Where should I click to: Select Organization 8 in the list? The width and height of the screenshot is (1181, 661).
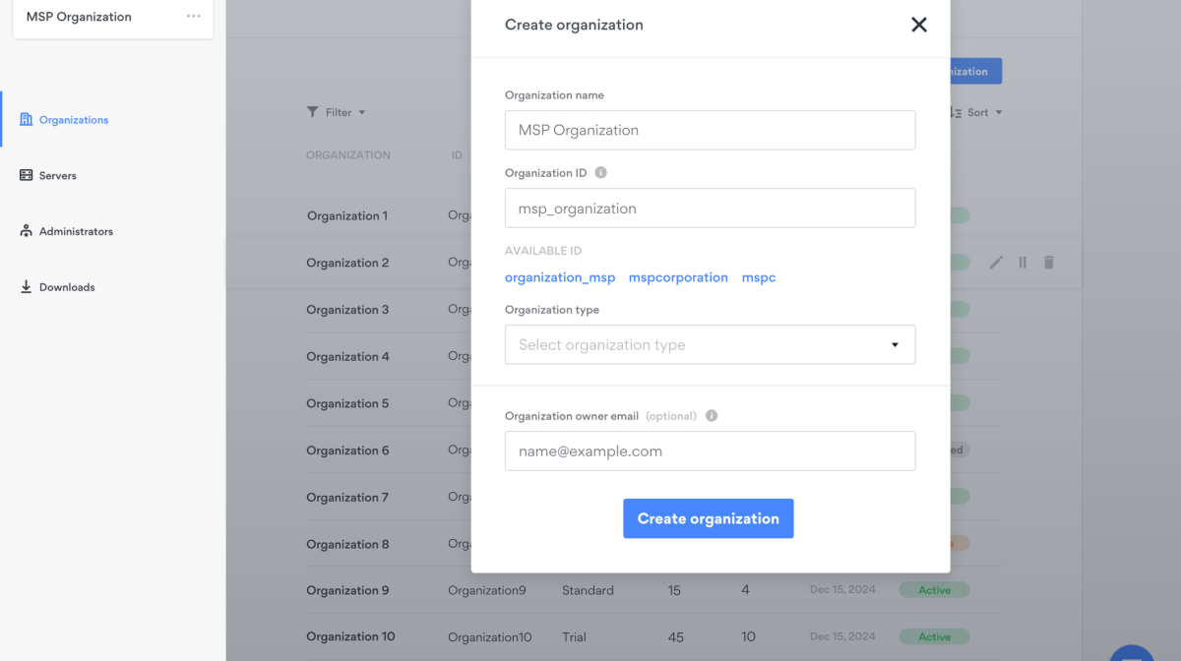click(347, 544)
